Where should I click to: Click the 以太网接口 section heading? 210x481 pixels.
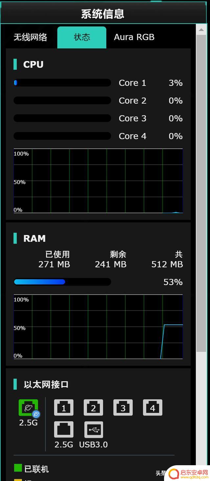(x=46, y=384)
